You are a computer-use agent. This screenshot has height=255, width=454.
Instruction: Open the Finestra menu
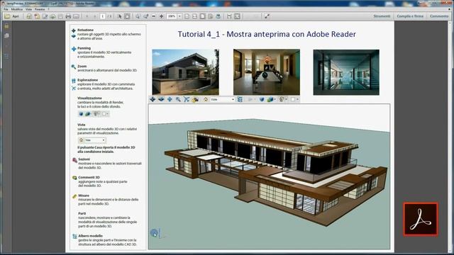pos(40,9)
